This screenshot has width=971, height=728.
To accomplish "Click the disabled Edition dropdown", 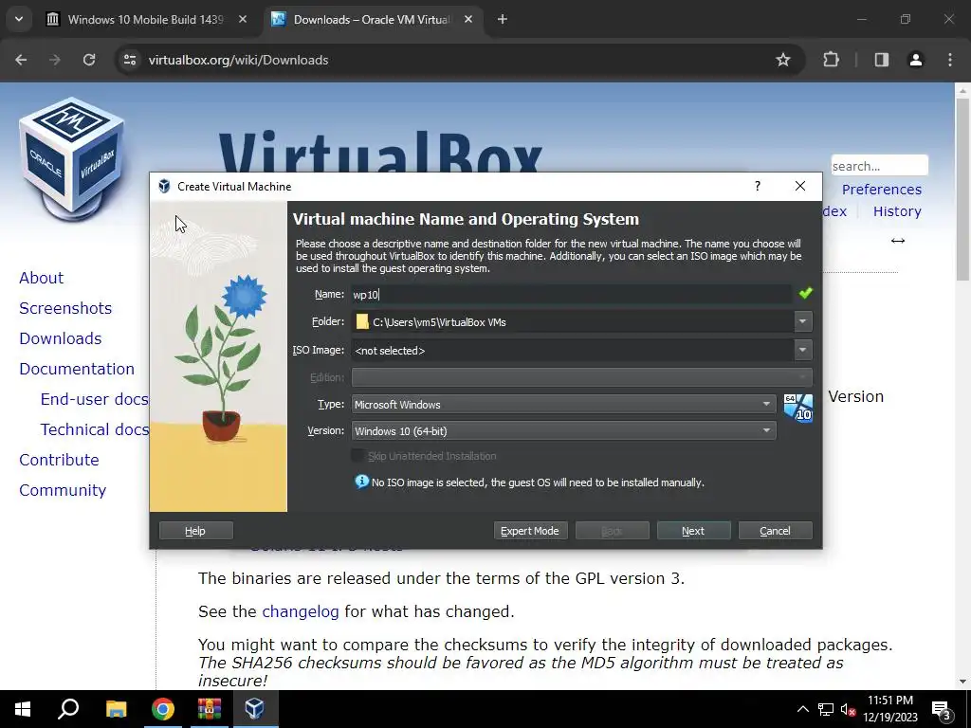I will [581, 377].
